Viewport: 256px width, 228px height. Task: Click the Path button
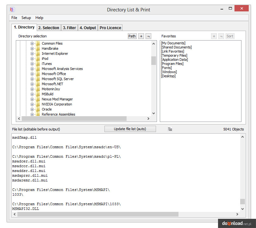pos(132,36)
